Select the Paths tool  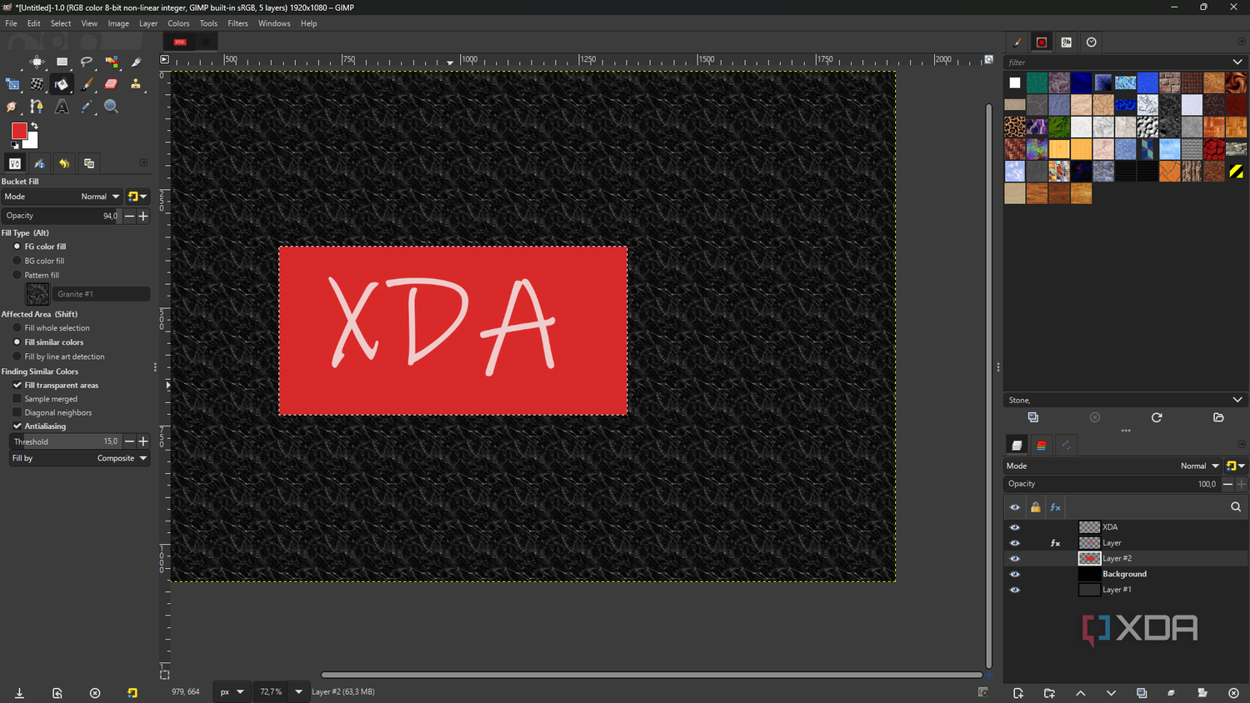point(37,107)
